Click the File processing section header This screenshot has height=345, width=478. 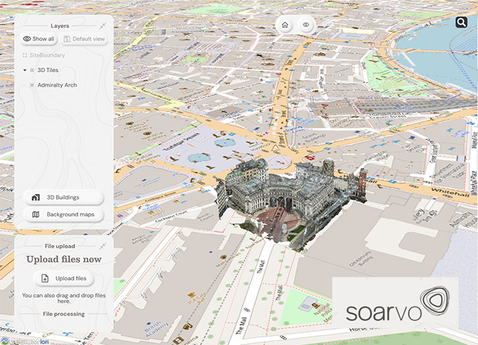64,314
